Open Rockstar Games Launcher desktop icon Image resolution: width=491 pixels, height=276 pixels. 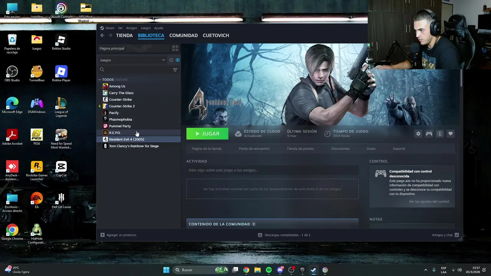(37, 171)
